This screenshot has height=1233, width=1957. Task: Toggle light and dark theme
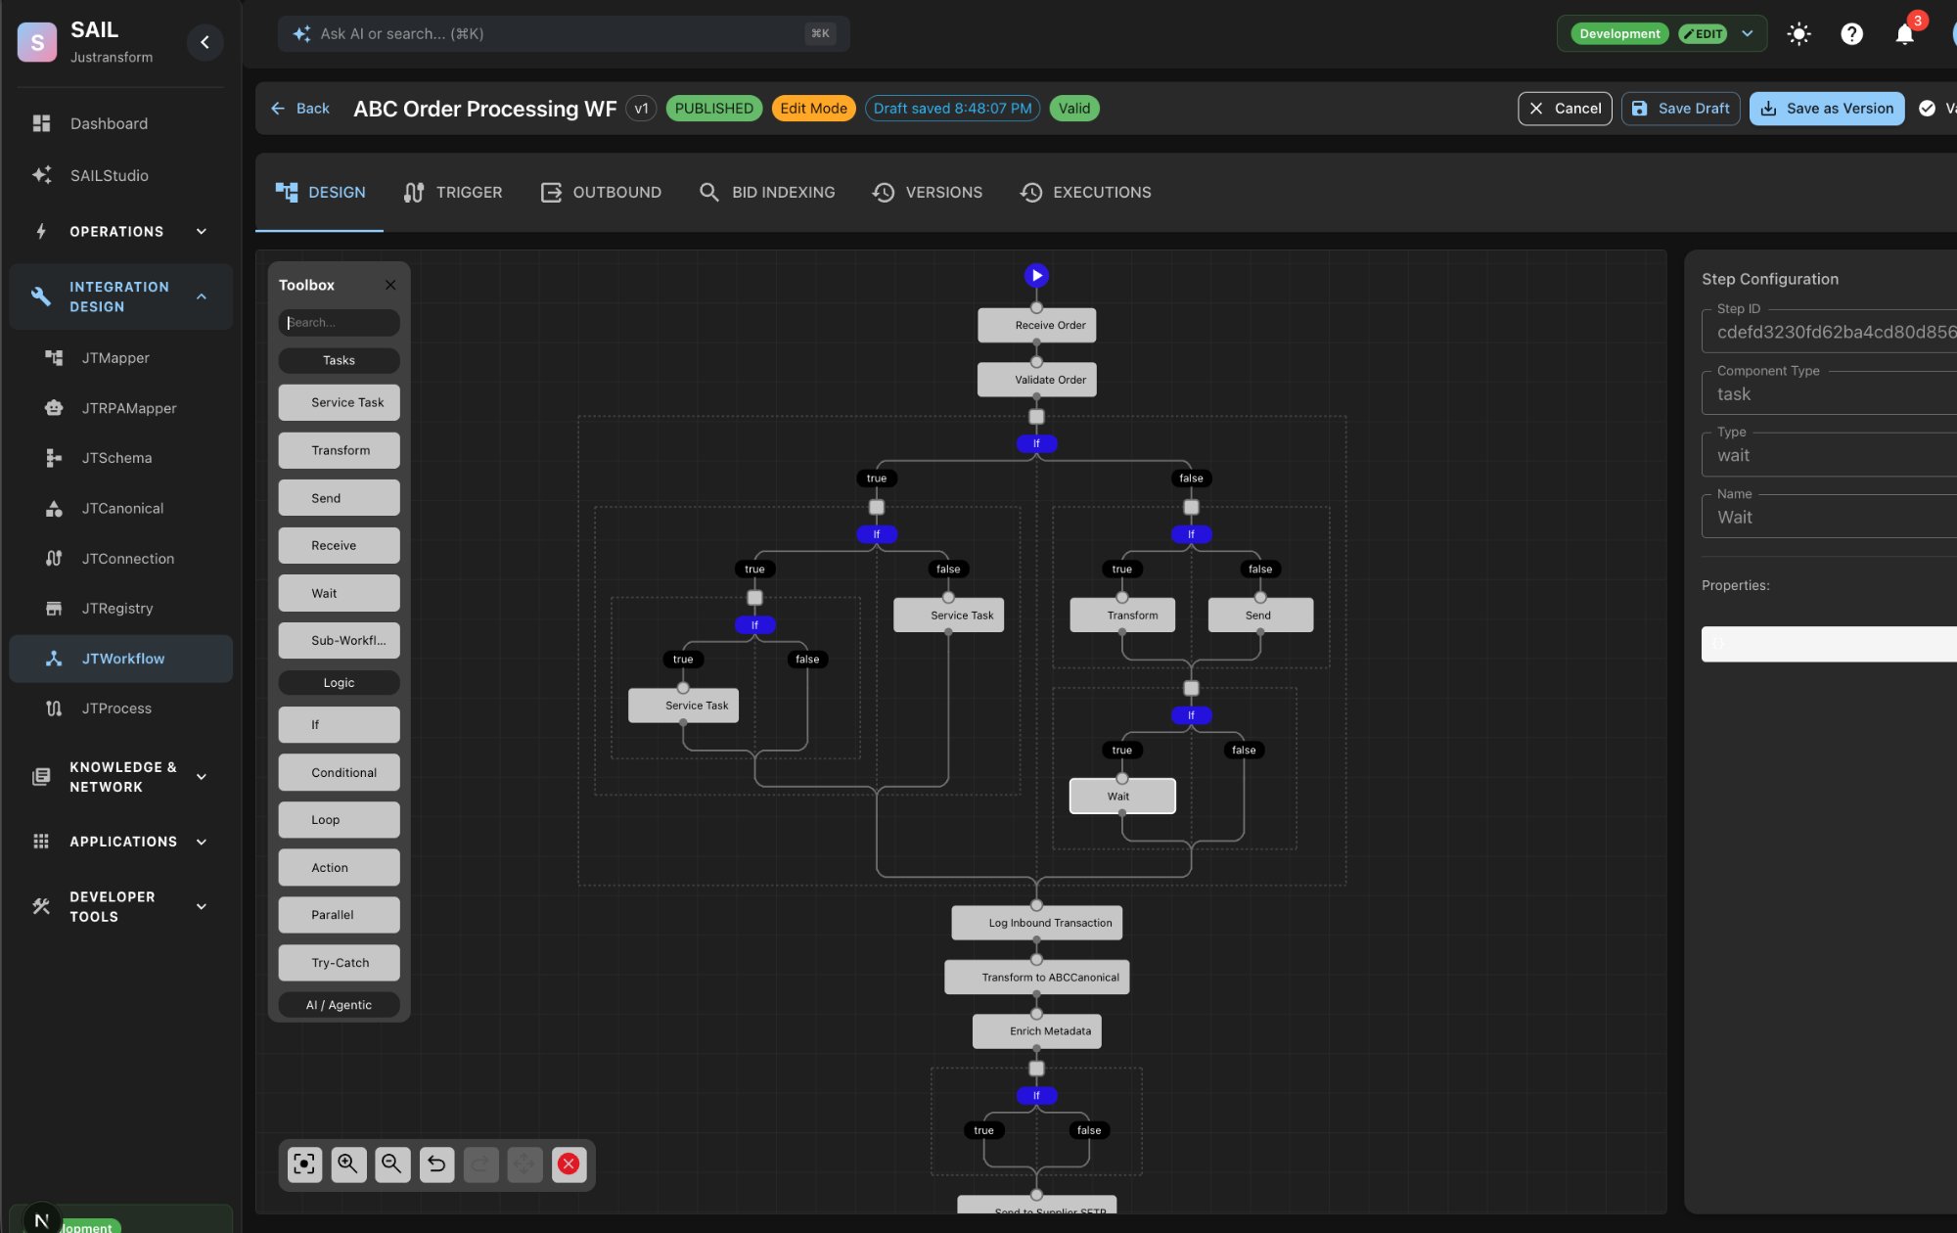(1798, 34)
